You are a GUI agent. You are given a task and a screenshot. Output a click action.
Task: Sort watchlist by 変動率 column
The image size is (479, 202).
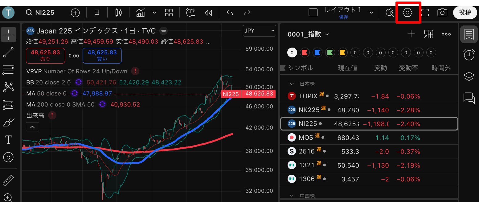(408, 68)
